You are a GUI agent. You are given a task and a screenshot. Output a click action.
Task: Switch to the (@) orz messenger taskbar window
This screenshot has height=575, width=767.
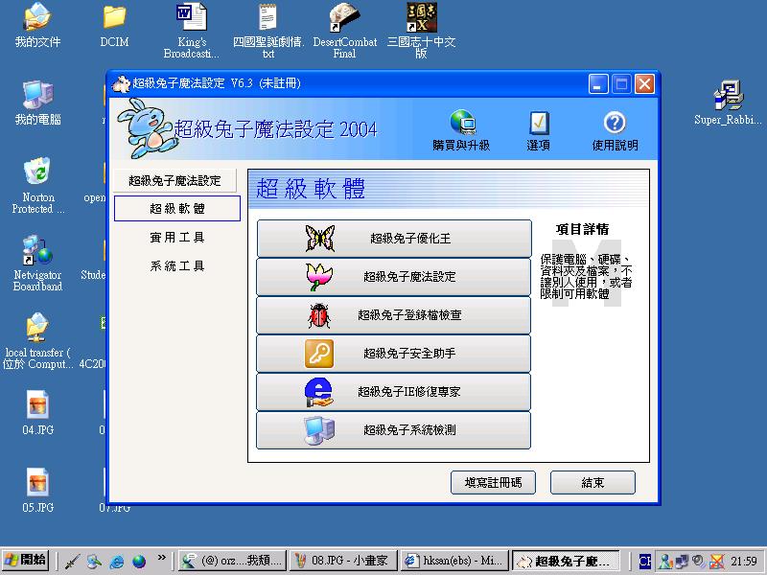tap(233, 561)
